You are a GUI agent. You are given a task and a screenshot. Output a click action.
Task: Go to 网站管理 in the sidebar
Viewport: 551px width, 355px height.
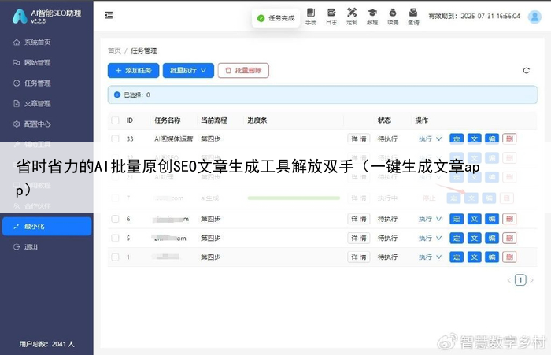pos(37,62)
